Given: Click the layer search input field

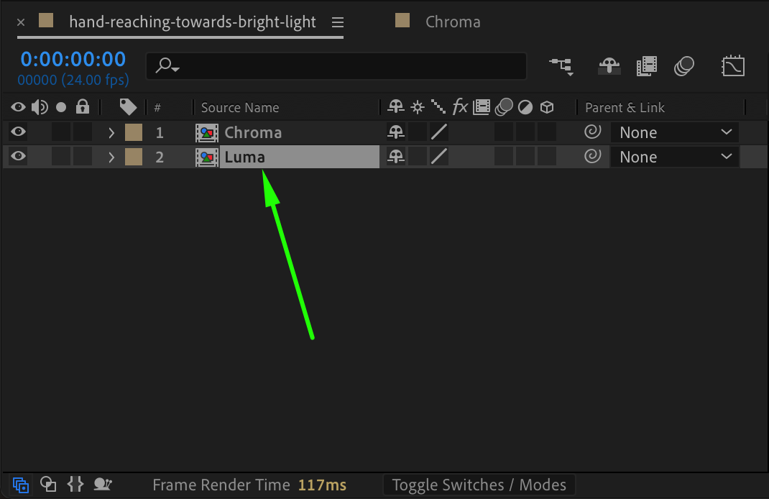Looking at the screenshot, I should (x=345, y=66).
